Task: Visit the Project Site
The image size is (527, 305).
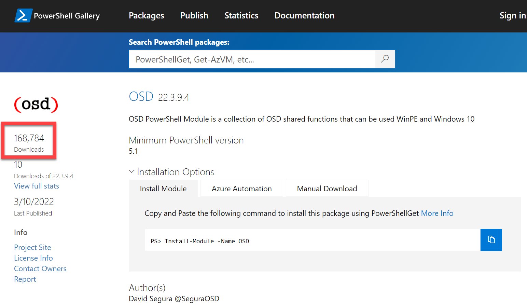Action: (x=32, y=247)
